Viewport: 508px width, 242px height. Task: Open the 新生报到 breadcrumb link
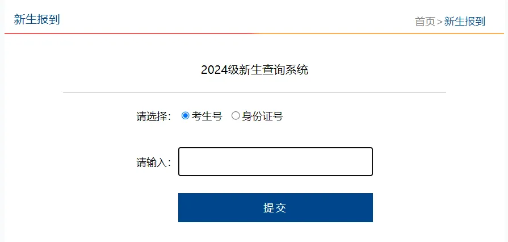[x=465, y=22]
